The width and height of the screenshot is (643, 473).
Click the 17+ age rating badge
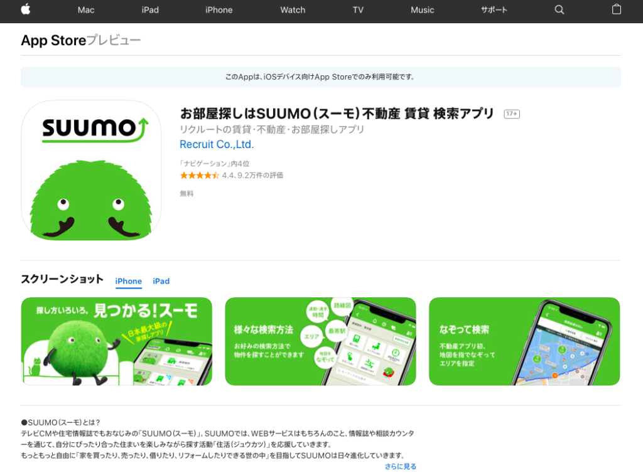[x=512, y=114]
